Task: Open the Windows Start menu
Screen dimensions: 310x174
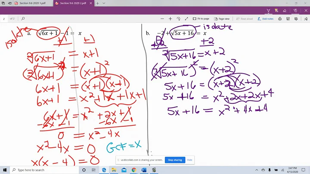Action: pos(5,170)
